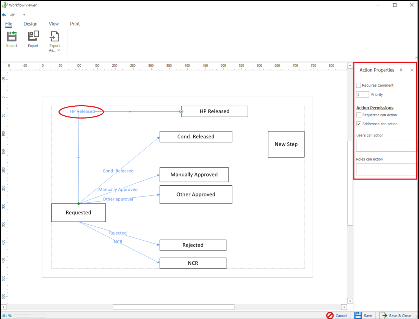Open the Export As dropdown button
The height and width of the screenshot is (319, 419).
coord(55,41)
